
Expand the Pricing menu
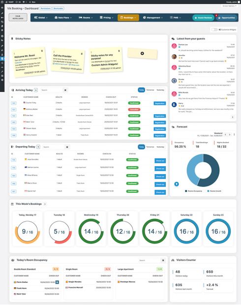coord(106,18)
